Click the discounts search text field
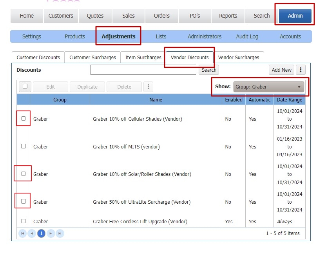 (143, 70)
